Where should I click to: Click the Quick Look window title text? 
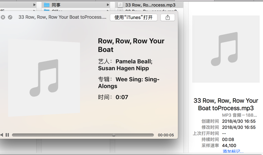pyautogui.click(x=62, y=17)
